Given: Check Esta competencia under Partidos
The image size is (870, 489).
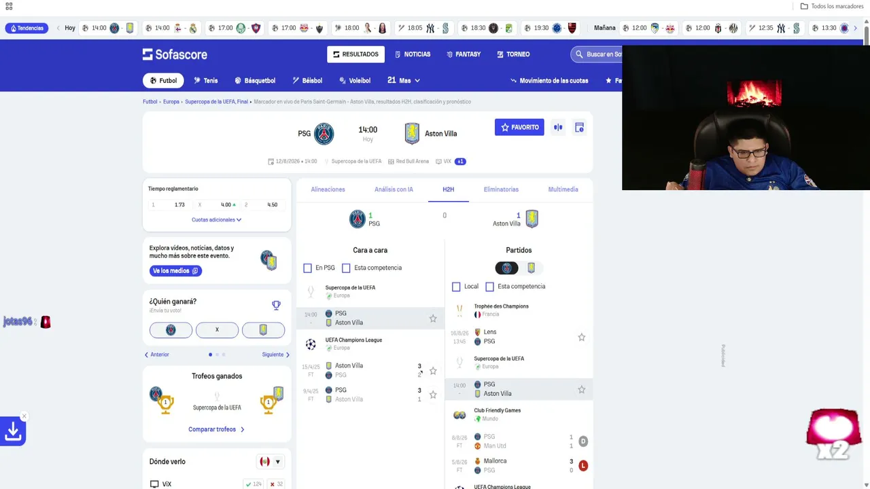Looking at the screenshot, I should click(x=489, y=287).
